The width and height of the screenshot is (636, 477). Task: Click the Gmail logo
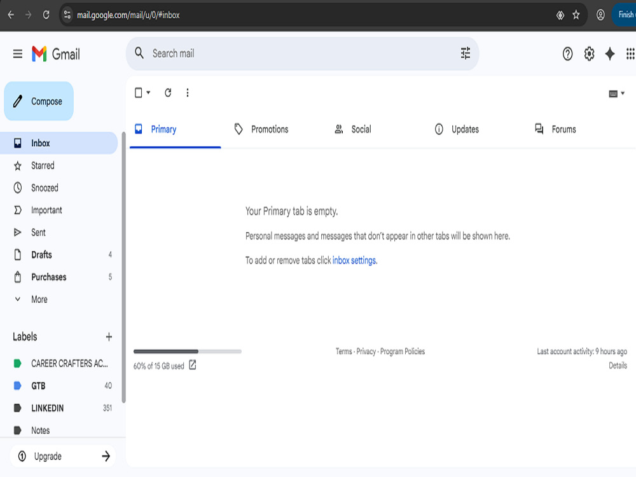(x=56, y=53)
